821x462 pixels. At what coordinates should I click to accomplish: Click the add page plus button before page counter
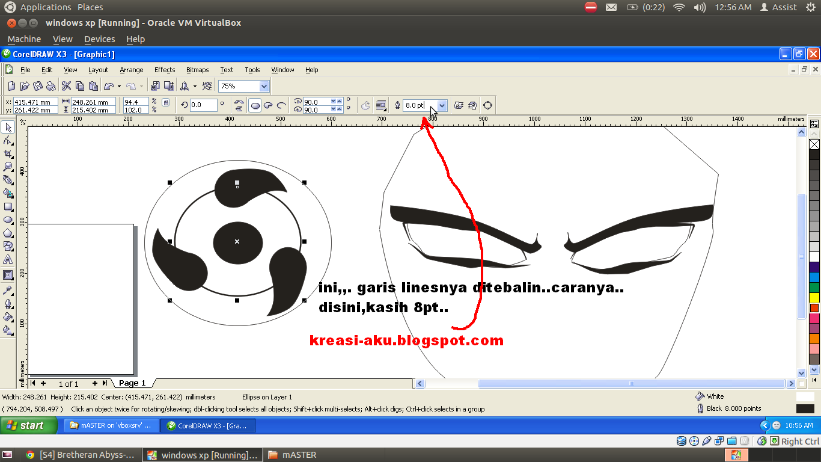click(x=43, y=383)
